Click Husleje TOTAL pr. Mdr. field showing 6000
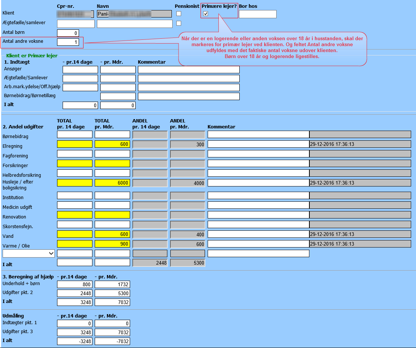The height and width of the screenshot is (348, 416). [113, 183]
